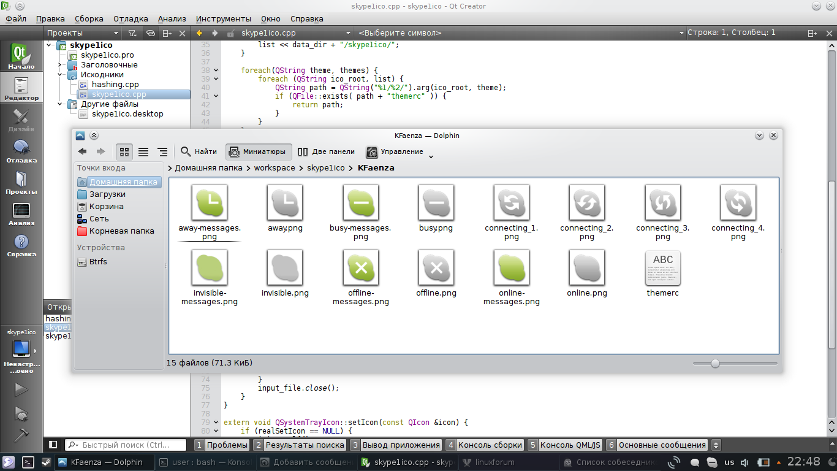Open Окно menu
This screenshot has height=471, width=837.
[271, 19]
